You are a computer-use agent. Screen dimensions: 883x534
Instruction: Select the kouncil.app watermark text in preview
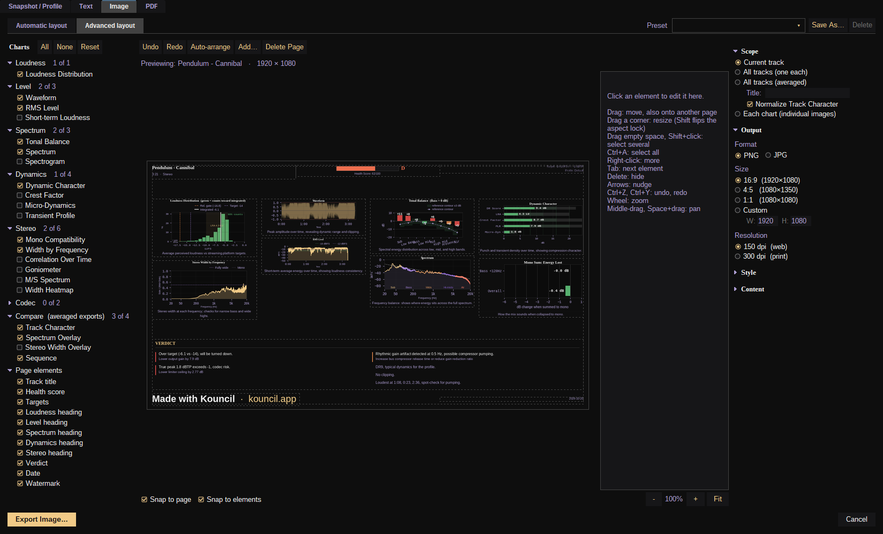[272, 399]
